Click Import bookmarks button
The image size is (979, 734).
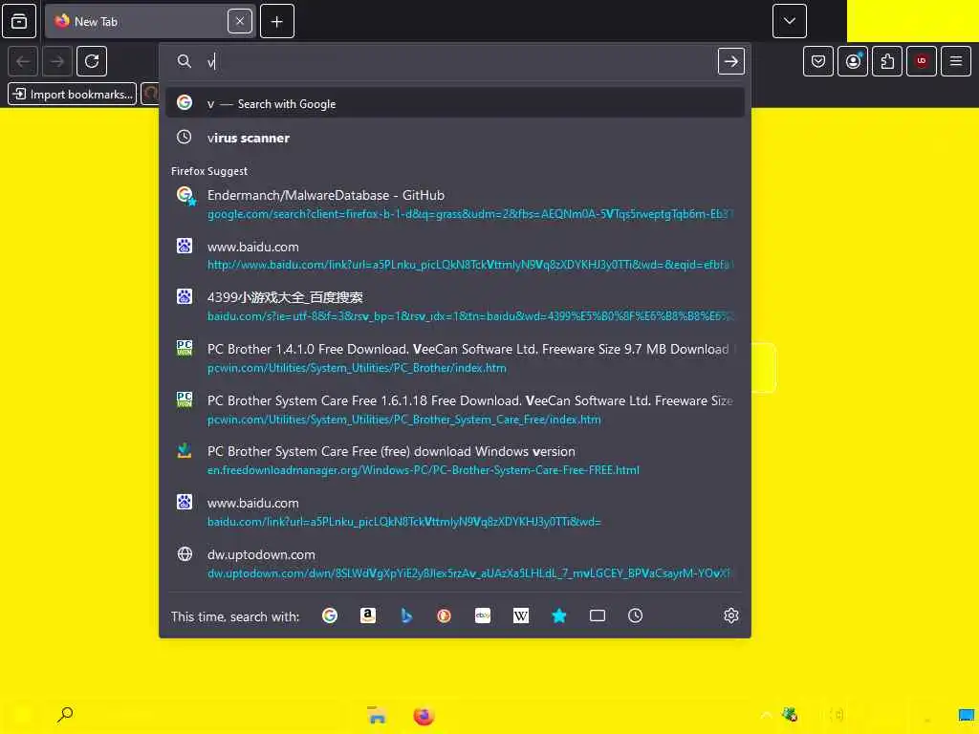click(73, 95)
